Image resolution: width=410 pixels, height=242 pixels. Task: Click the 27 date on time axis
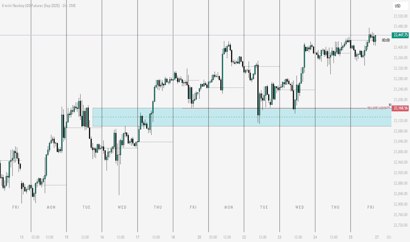click(x=377, y=237)
